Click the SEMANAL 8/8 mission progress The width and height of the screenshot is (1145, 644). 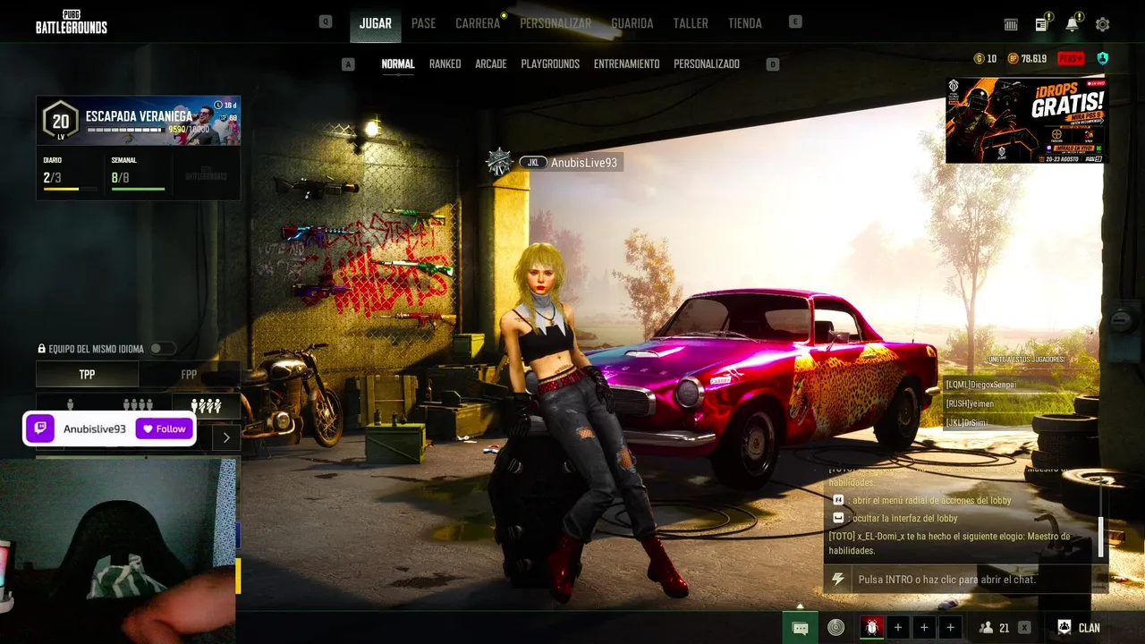pos(138,176)
